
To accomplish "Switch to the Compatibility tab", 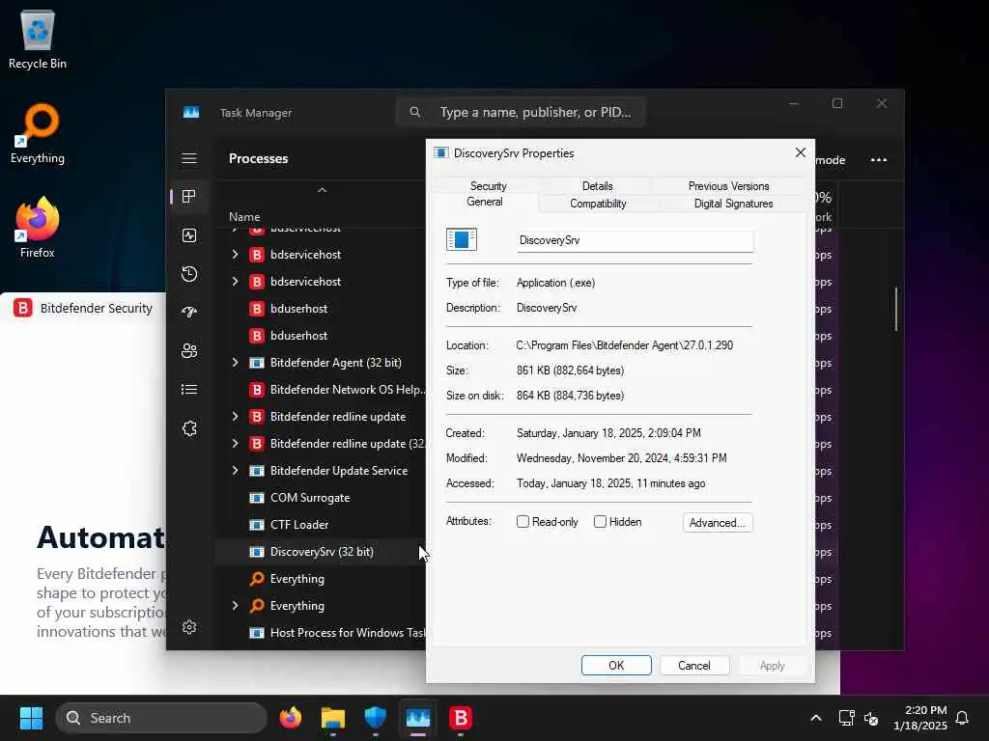I will (x=598, y=204).
